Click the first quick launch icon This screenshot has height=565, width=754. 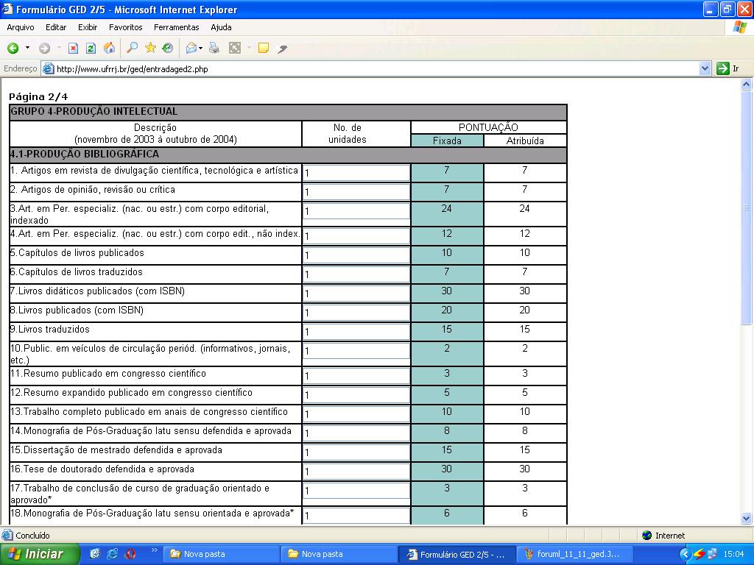(x=95, y=554)
